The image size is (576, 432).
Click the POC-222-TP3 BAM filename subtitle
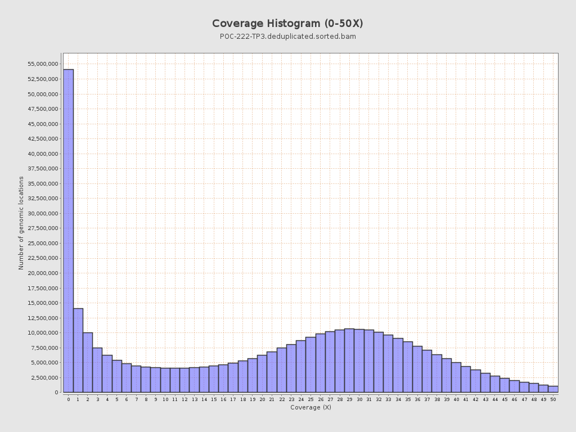click(x=287, y=37)
